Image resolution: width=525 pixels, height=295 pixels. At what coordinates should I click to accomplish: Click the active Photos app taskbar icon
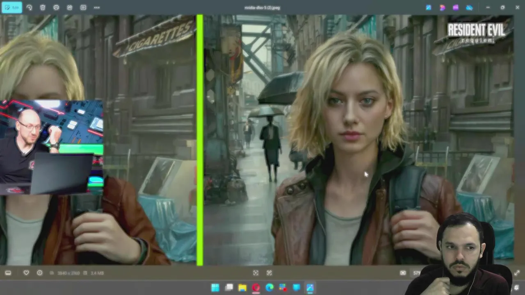310,288
